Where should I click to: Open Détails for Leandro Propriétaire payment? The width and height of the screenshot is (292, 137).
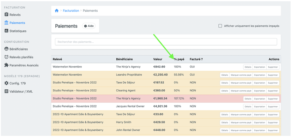pyautogui.click(x=225, y=75)
